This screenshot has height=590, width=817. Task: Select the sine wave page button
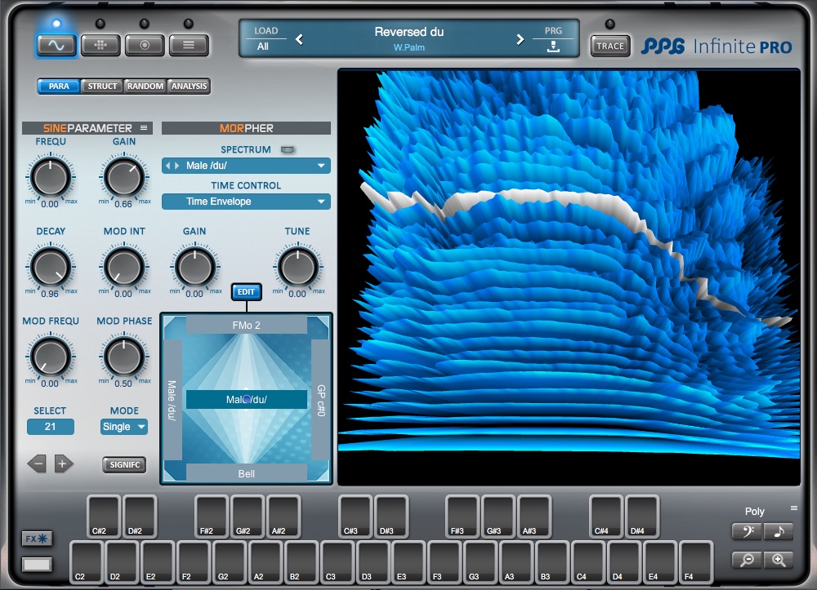pyautogui.click(x=56, y=45)
